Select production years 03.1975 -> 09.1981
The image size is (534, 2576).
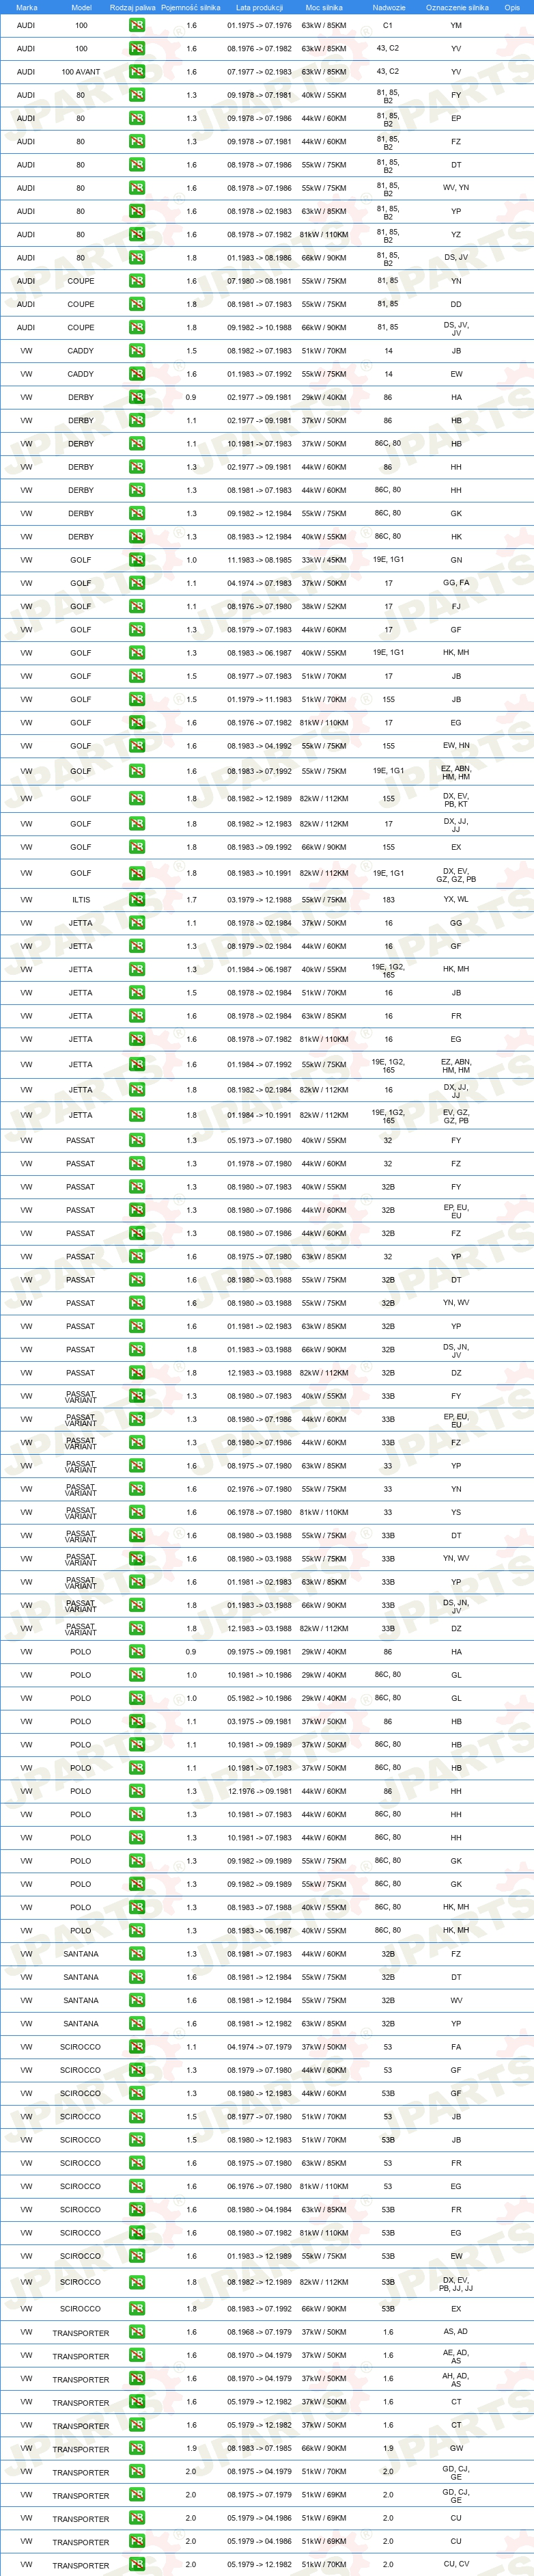(259, 1721)
